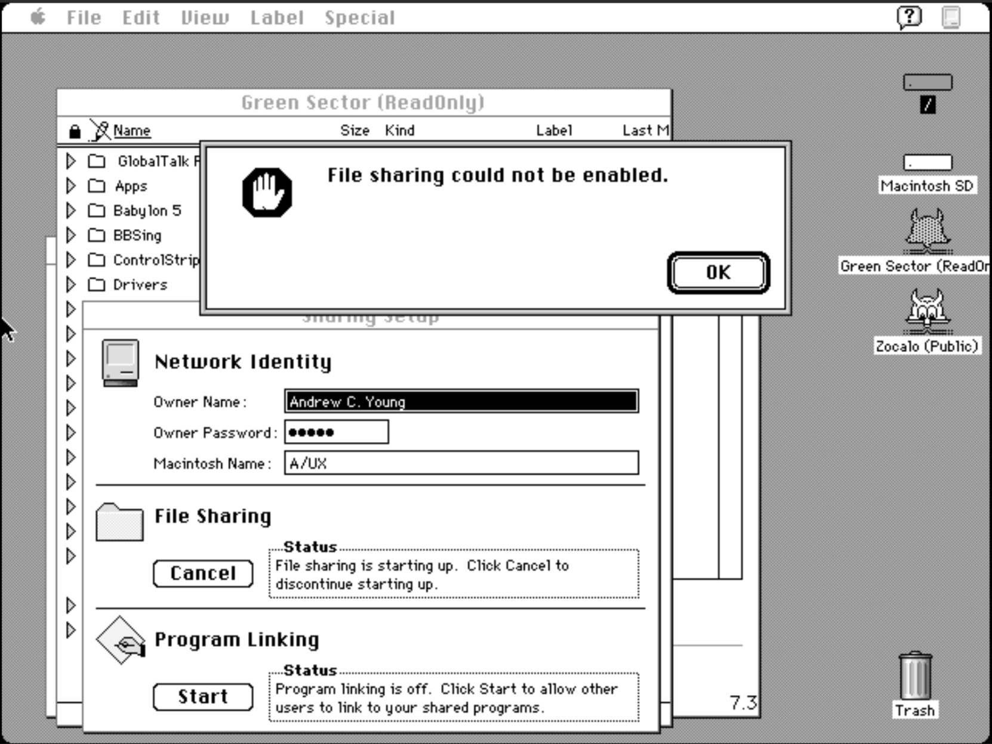Open the Application menu icon
This screenshot has height=744, width=992.
pyautogui.click(x=951, y=17)
